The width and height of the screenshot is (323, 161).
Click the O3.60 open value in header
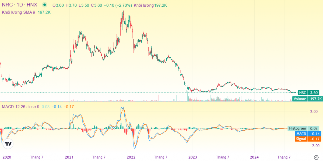point(58,5)
